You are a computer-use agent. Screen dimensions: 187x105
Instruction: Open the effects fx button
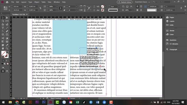(x=131, y=6)
